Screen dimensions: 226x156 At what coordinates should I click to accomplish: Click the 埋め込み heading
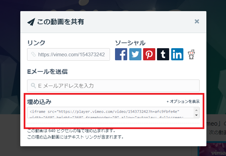[x=39, y=102]
